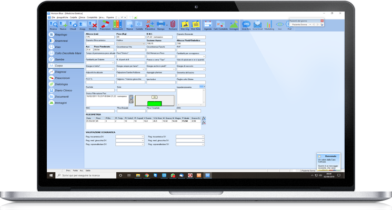392x210 pixels.
Task: Expand the Stampa print options arrow
Action: 167,25
